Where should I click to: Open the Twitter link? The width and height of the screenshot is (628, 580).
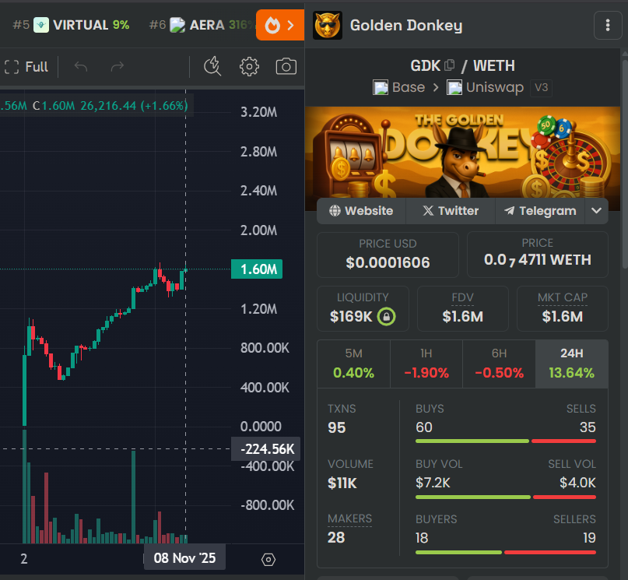451,211
